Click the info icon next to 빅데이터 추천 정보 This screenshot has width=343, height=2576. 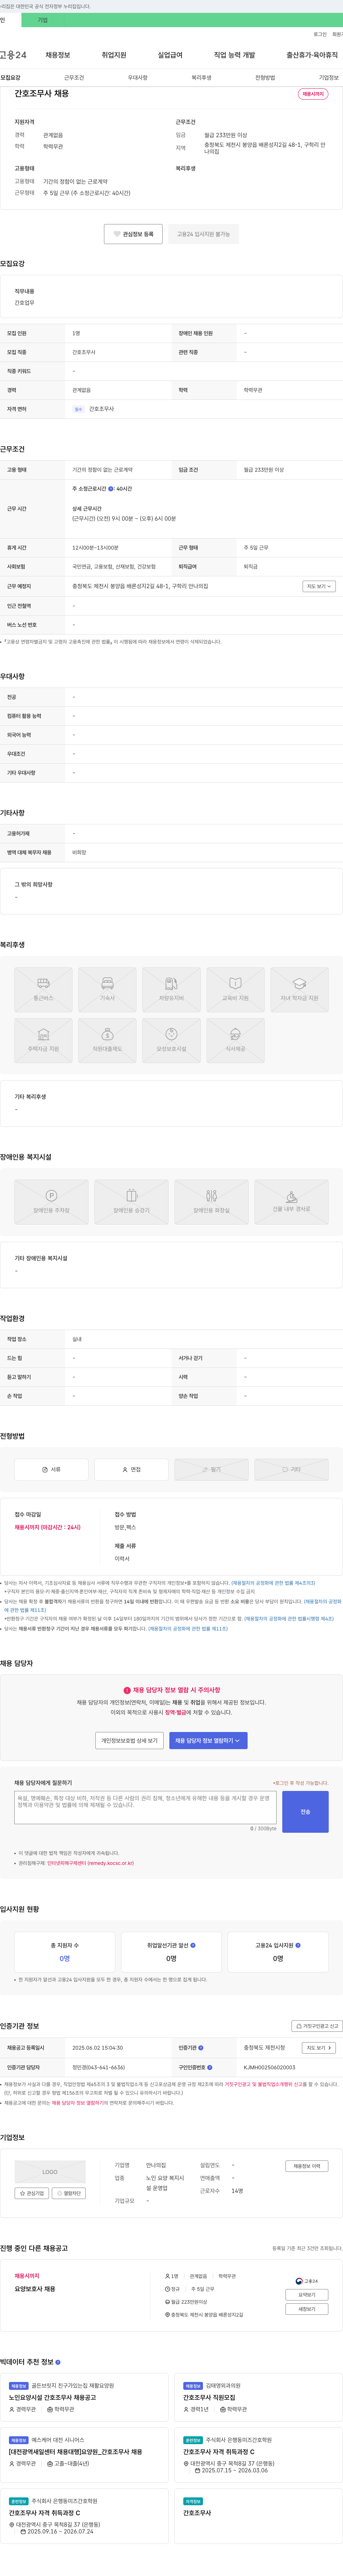point(58,2362)
